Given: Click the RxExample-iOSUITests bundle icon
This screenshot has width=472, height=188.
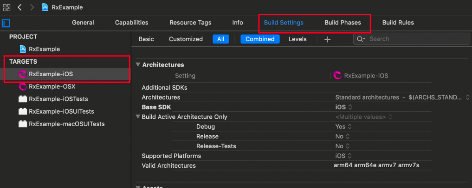Looking at the screenshot, I should [23, 111].
